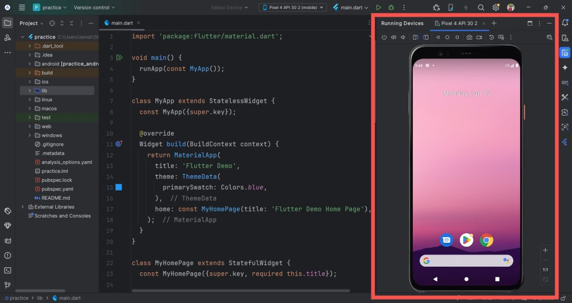Open the Pixel 4 API 30 2 (mobile) device selector
The width and height of the screenshot is (572, 303).
pyautogui.click(x=293, y=7)
